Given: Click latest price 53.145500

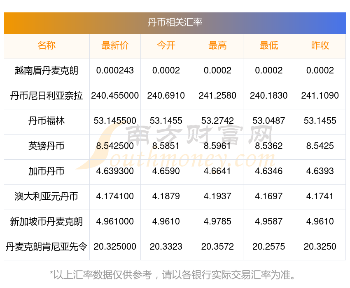Looking at the screenshot, I should 115,121.
